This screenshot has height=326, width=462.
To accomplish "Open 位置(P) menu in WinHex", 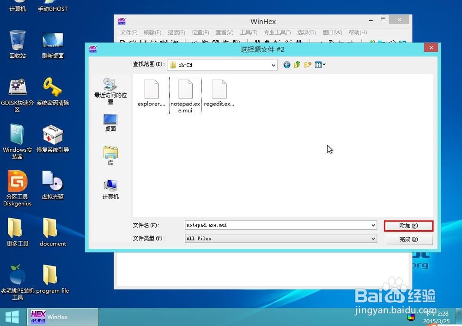I will [200, 32].
